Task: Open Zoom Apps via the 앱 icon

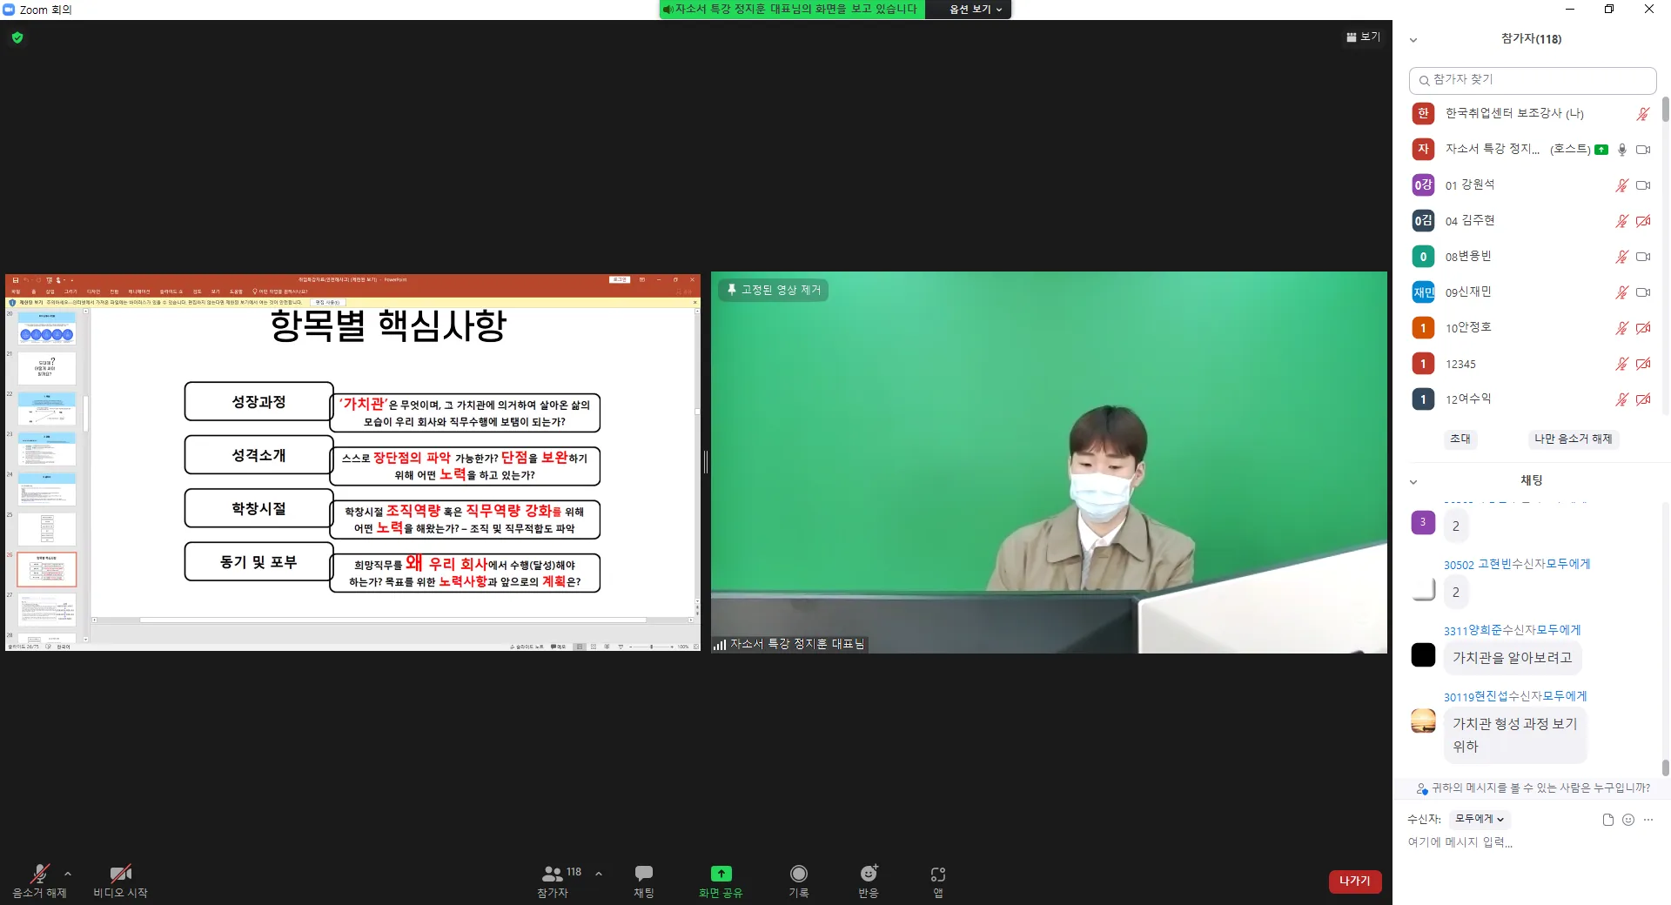Action: click(936, 881)
